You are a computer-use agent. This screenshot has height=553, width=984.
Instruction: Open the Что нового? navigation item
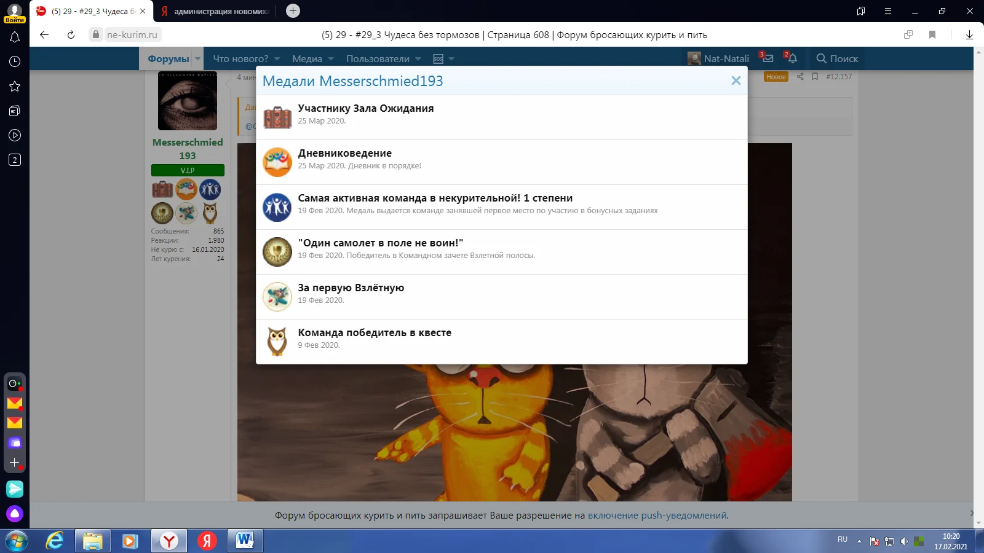point(240,59)
